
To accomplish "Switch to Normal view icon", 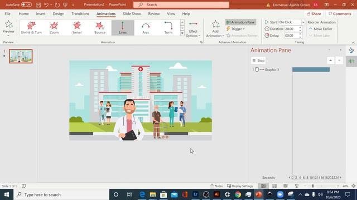I will pos(263,186).
